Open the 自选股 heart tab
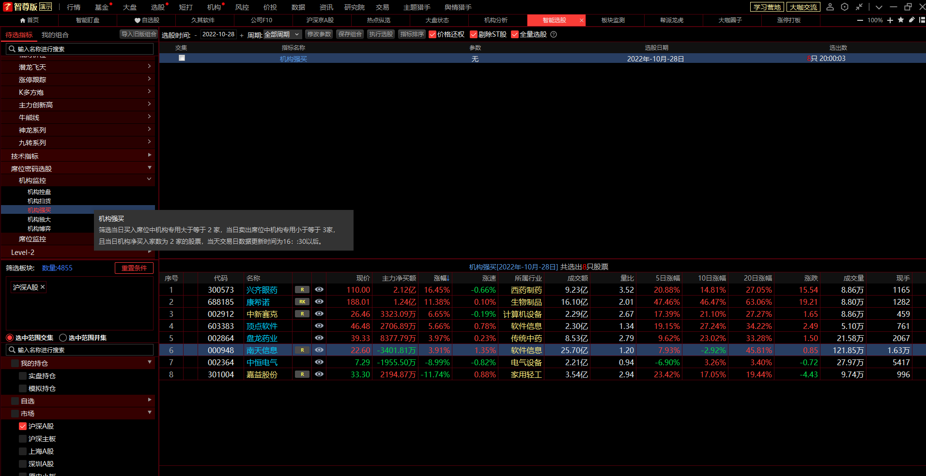 (x=147, y=20)
